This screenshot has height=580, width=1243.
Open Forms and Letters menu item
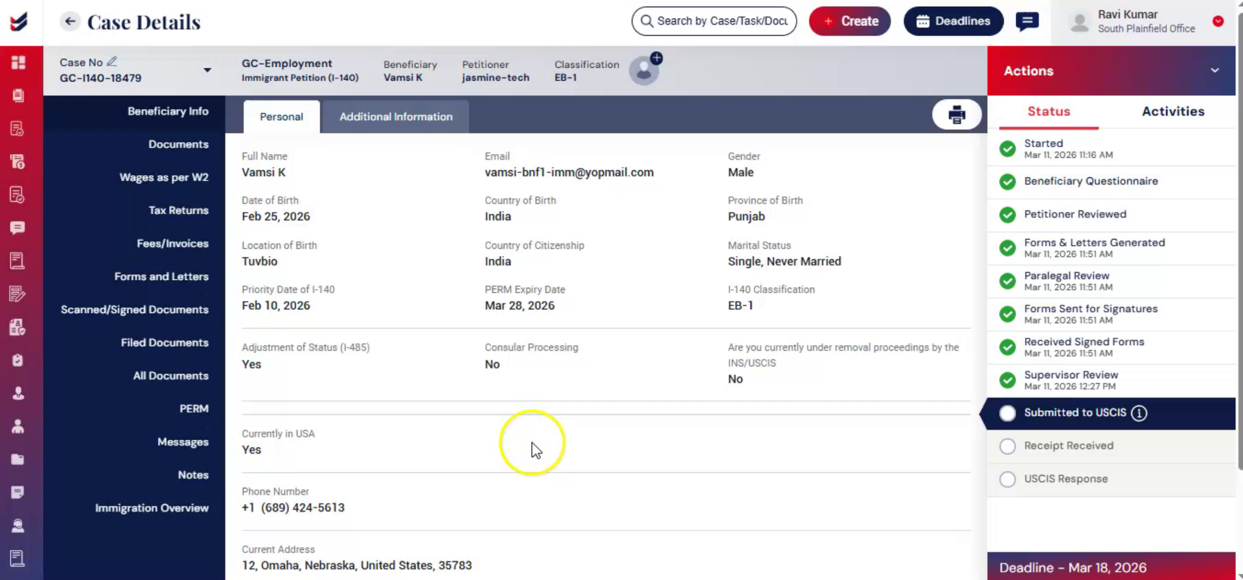(x=161, y=277)
